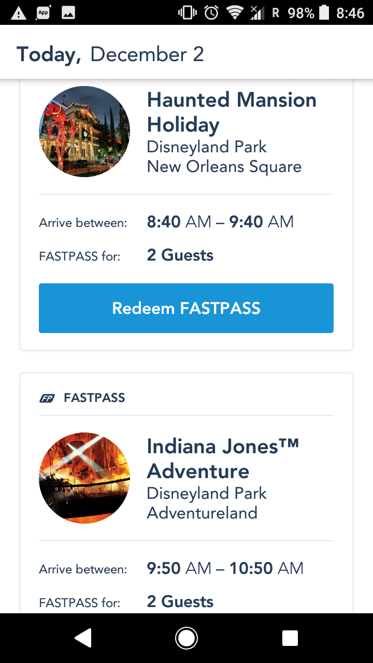The width and height of the screenshot is (373, 663).
Task: Tap the FP FASTPASS logo icon
Action: [x=47, y=398]
